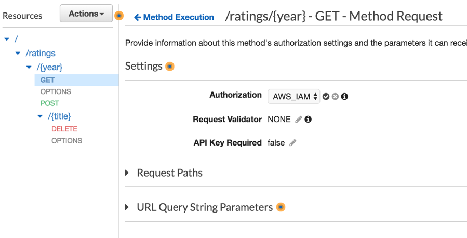Select the /{year} resource in the tree
467x238 pixels.
[x=50, y=67]
